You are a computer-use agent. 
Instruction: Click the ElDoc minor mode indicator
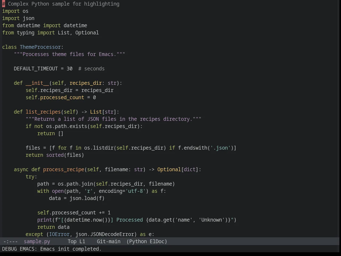tap(157, 241)
